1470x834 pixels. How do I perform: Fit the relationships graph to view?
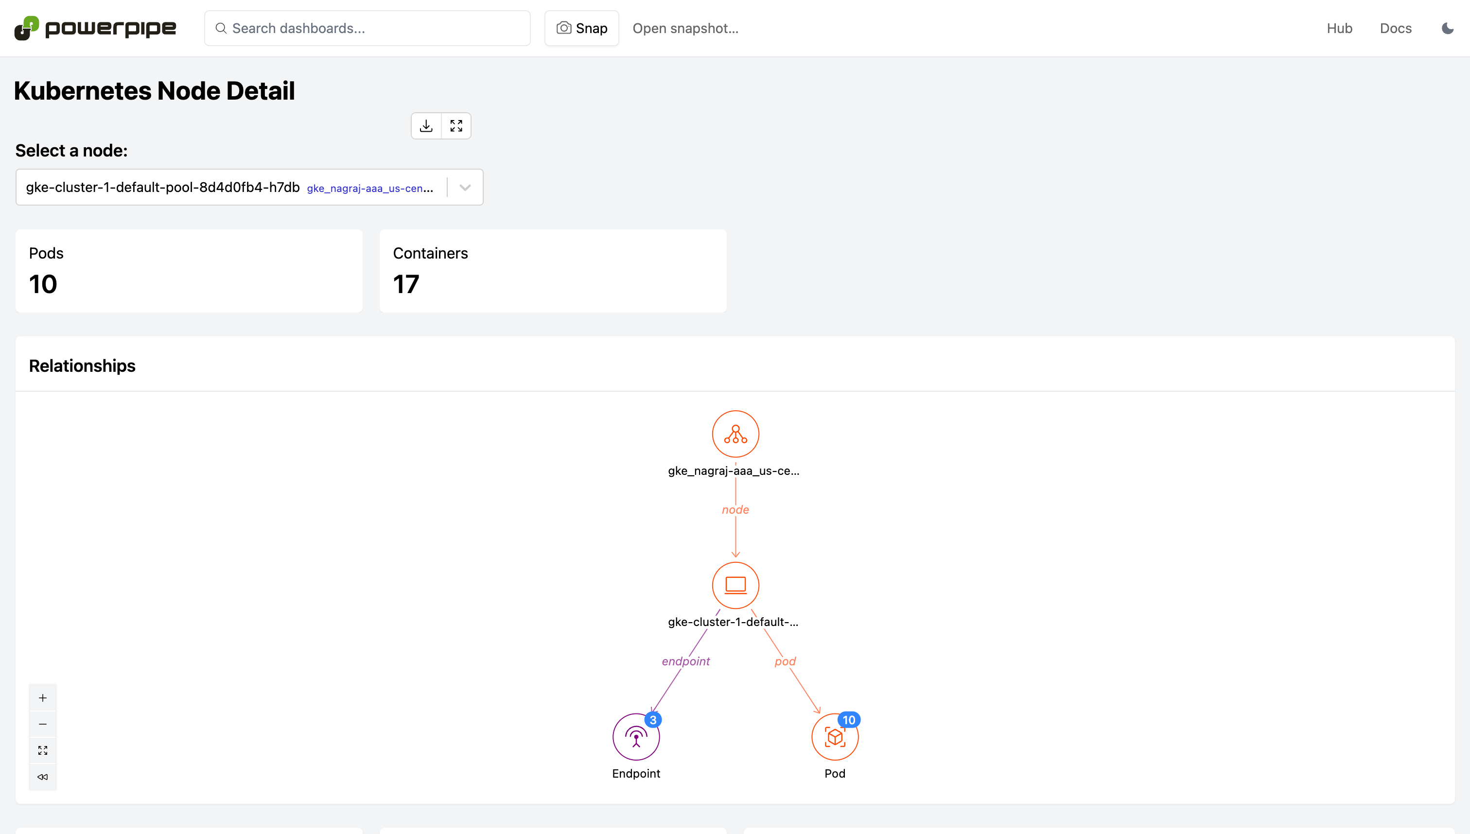pyautogui.click(x=43, y=750)
